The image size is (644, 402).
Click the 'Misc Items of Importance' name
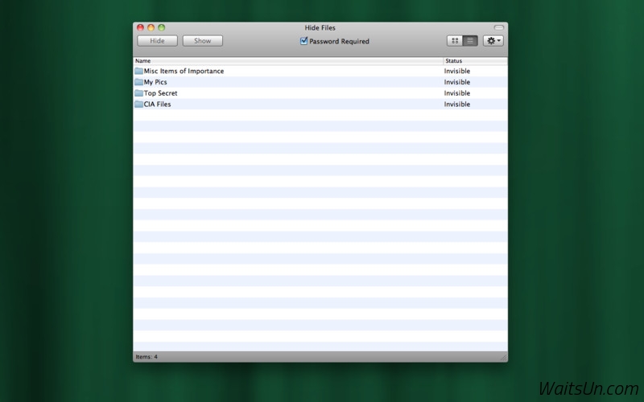[x=184, y=71]
